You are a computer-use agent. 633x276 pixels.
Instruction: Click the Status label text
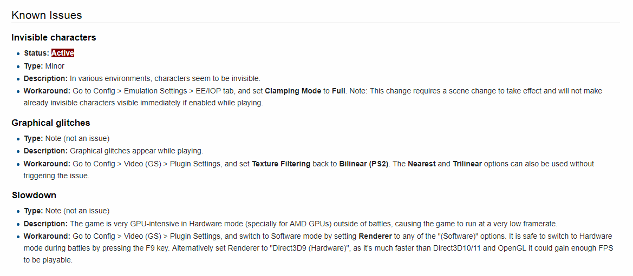[x=36, y=53]
